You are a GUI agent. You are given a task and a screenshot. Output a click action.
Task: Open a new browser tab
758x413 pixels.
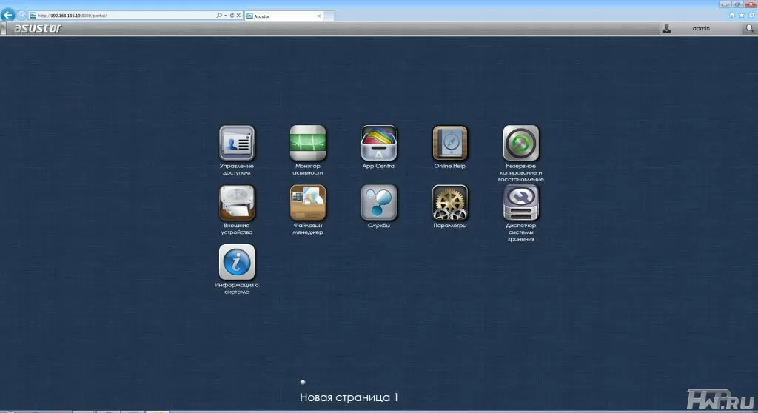pyautogui.click(x=329, y=16)
